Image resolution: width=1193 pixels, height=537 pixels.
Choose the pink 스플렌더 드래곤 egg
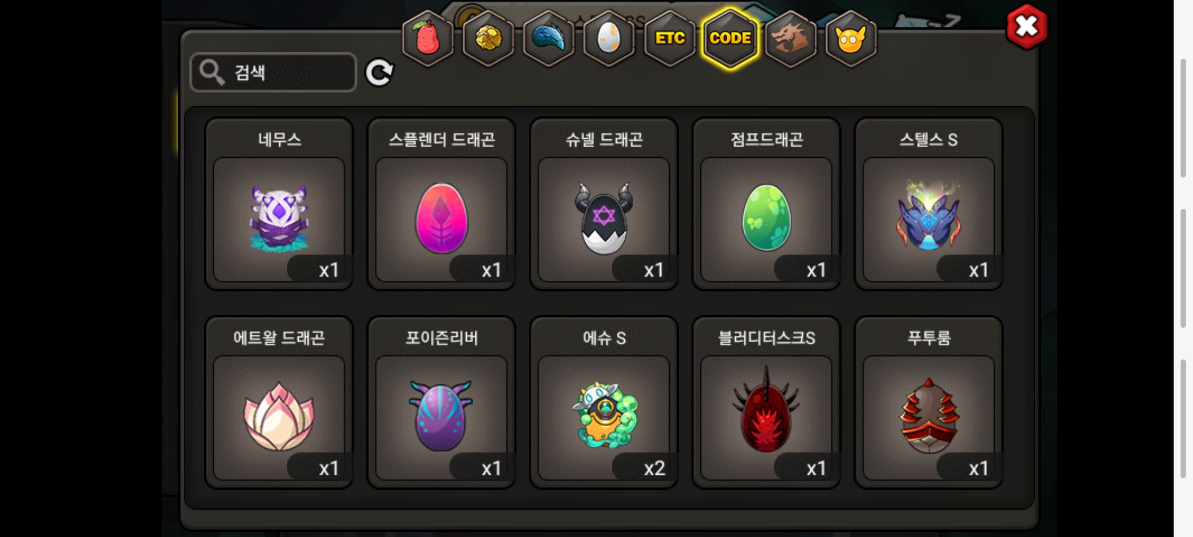(x=441, y=204)
